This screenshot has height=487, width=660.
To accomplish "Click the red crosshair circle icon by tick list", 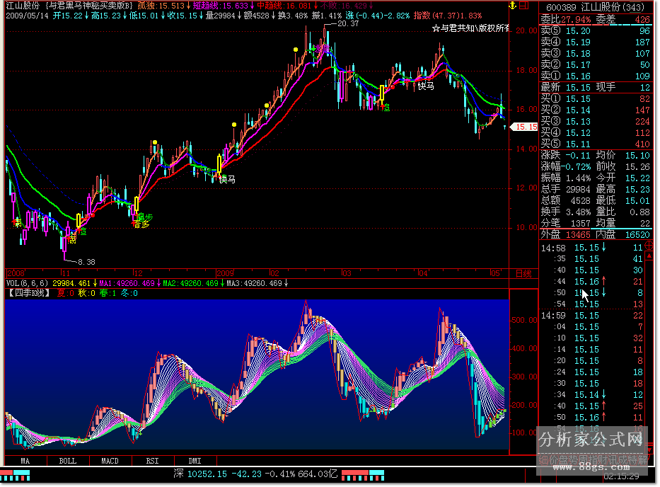I will point(649,245).
